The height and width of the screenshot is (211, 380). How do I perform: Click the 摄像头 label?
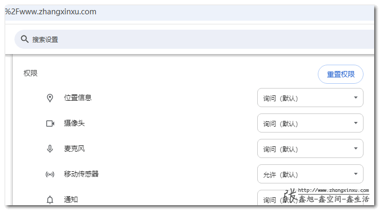pos(74,123)
